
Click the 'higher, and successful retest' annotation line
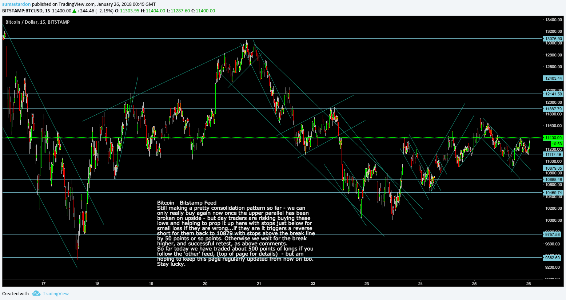pos(222,244)
